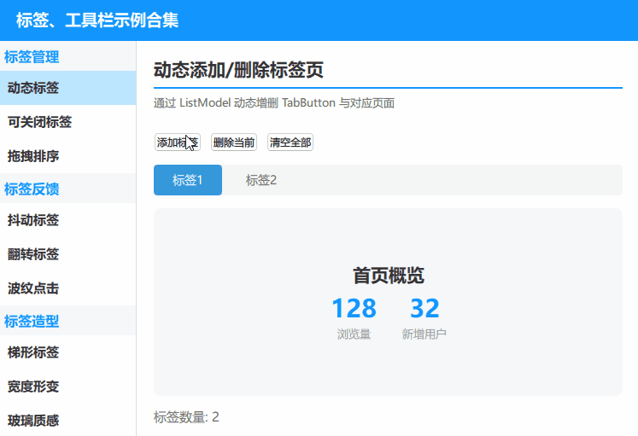Click the 清空全部 button

tap(290, 142)
